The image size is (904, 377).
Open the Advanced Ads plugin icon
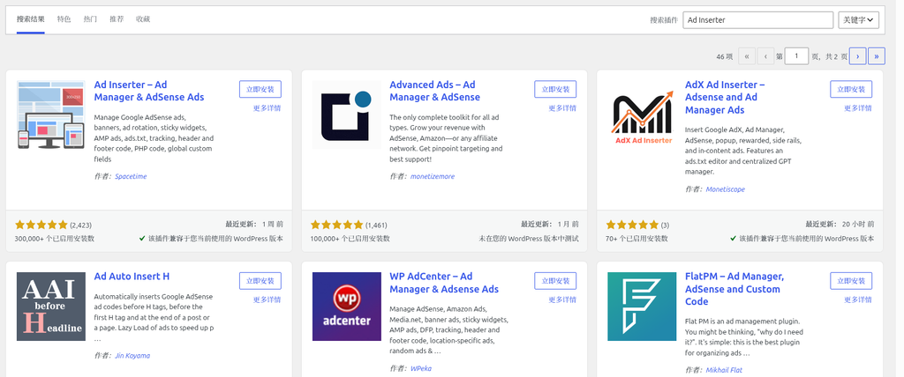point(346,115)
